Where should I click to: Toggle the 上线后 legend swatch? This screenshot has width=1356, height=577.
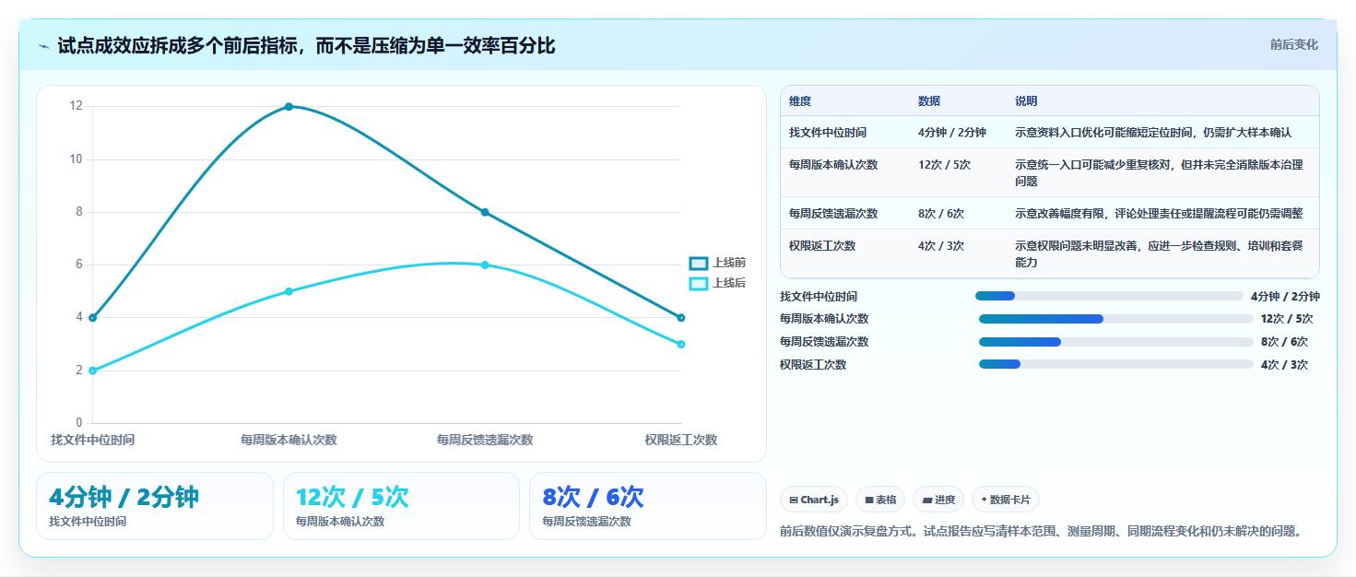699,283
